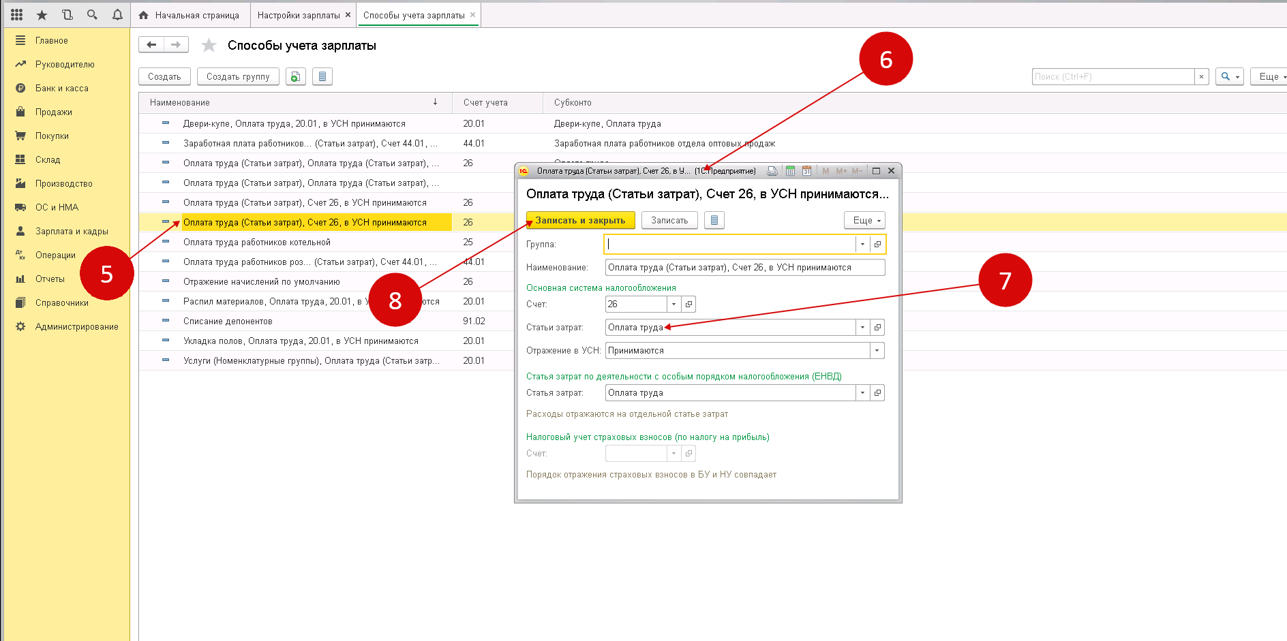Select the Списание депонентов row
The height and width of the screenshot is (641, 1287).
click(228, 321)
